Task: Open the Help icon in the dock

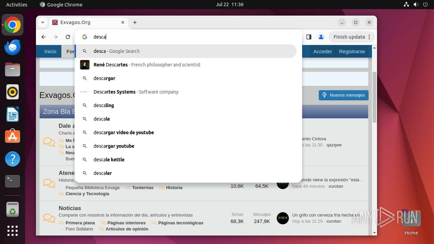Action: click(x=13, y=159)
